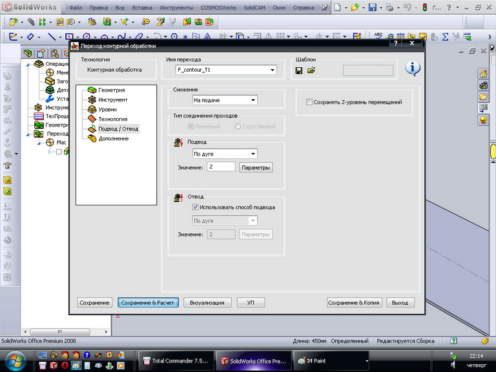The height and width of the screenshot is (372, 496).
Task: Click the load template folder icon
Action: coord(311,70)
